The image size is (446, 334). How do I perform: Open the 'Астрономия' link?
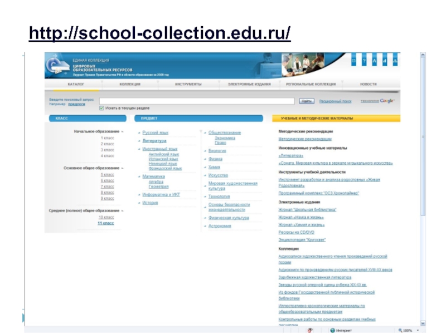pos(220,226)
